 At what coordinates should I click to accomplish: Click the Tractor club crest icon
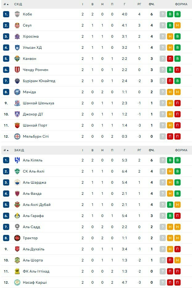[x=17, y=238]
